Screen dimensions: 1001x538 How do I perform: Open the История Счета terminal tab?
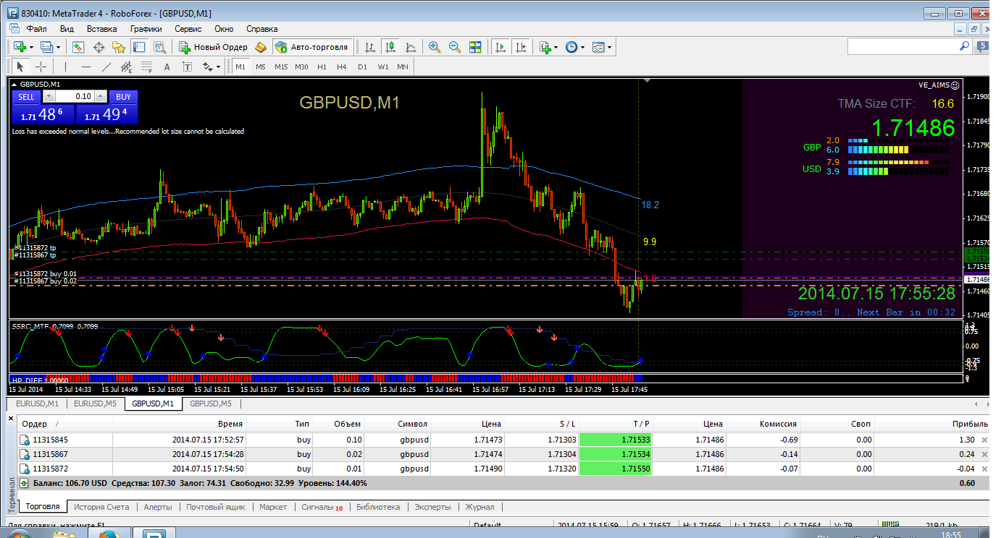click(x=101, y=507)
